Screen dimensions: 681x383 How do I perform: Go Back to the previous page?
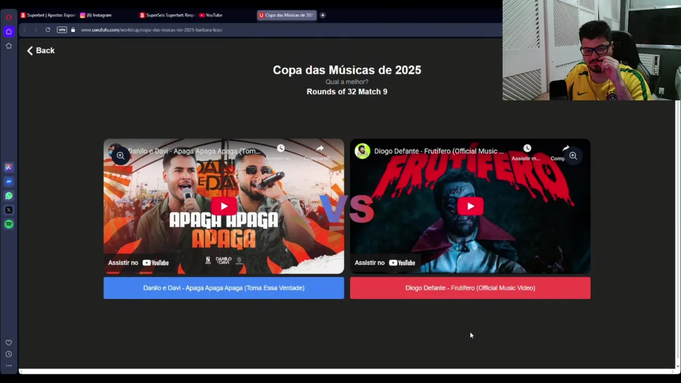point(41,51)
